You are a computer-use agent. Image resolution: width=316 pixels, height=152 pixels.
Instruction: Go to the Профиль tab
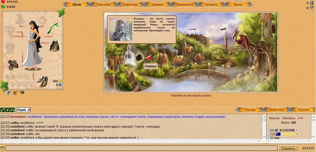[x=211, y=5]
